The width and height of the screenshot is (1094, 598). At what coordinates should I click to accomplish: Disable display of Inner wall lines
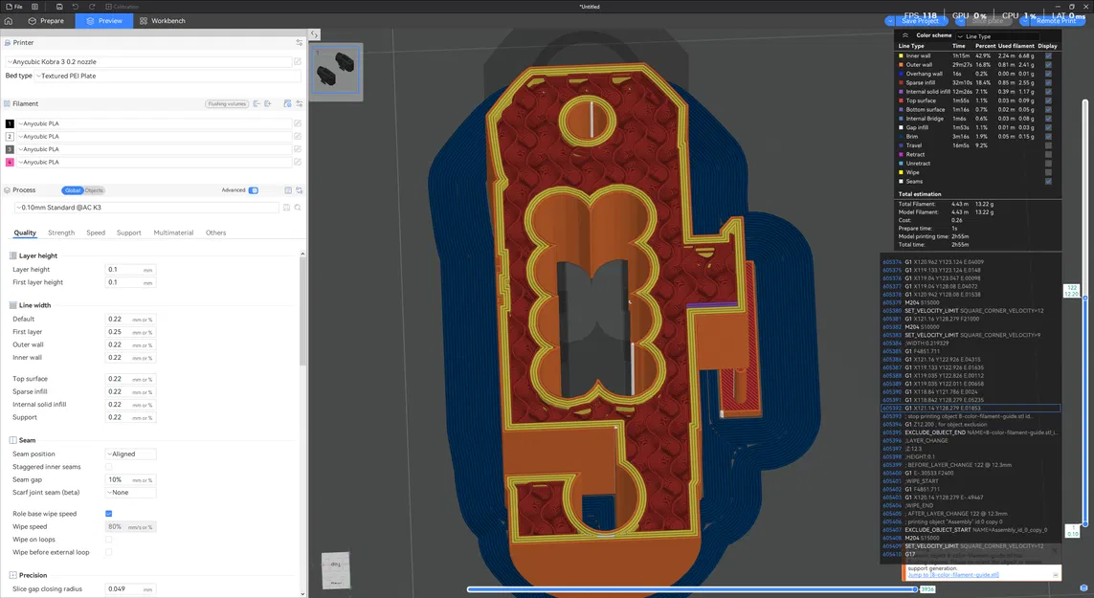(1048, 55)
